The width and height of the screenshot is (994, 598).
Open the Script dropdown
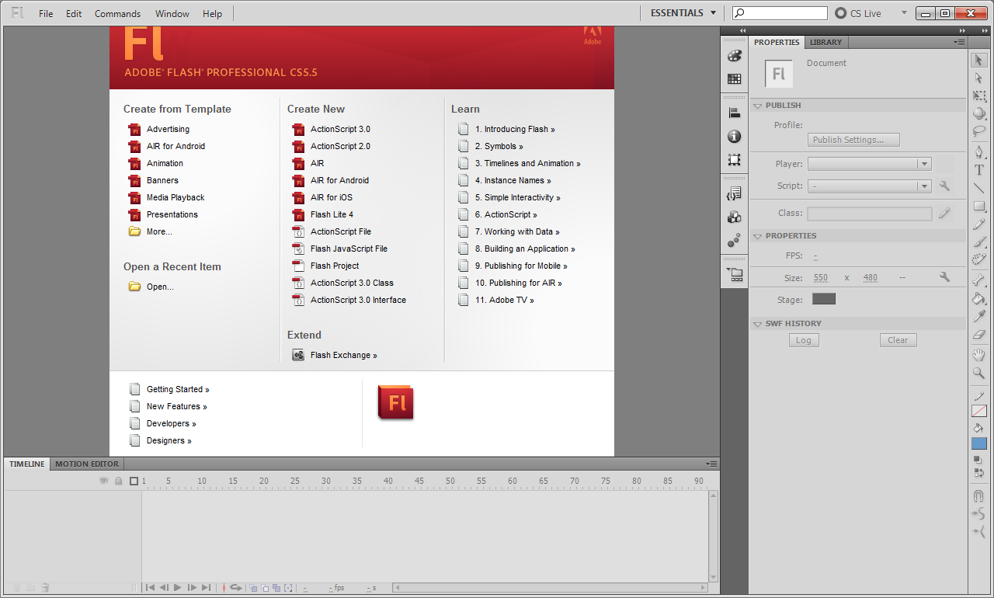coord(869,186)
